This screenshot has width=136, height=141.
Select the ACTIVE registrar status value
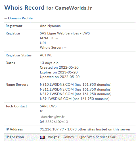pyautogui.click(x=46, y=55)
